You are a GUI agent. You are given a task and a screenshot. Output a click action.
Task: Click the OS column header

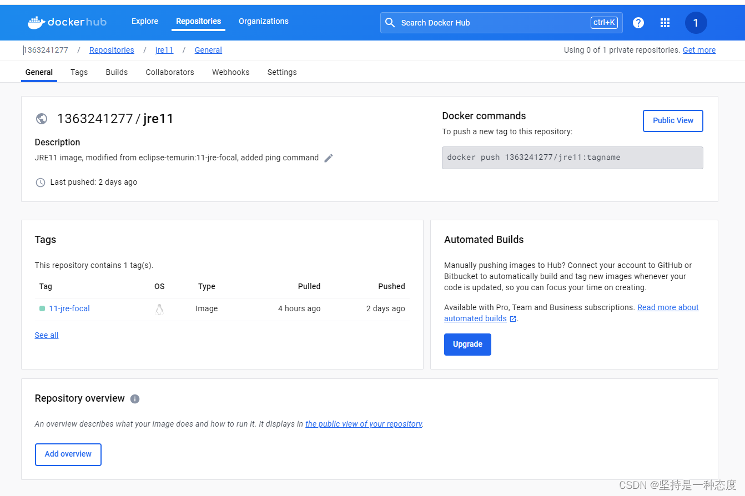coord(159,286)
